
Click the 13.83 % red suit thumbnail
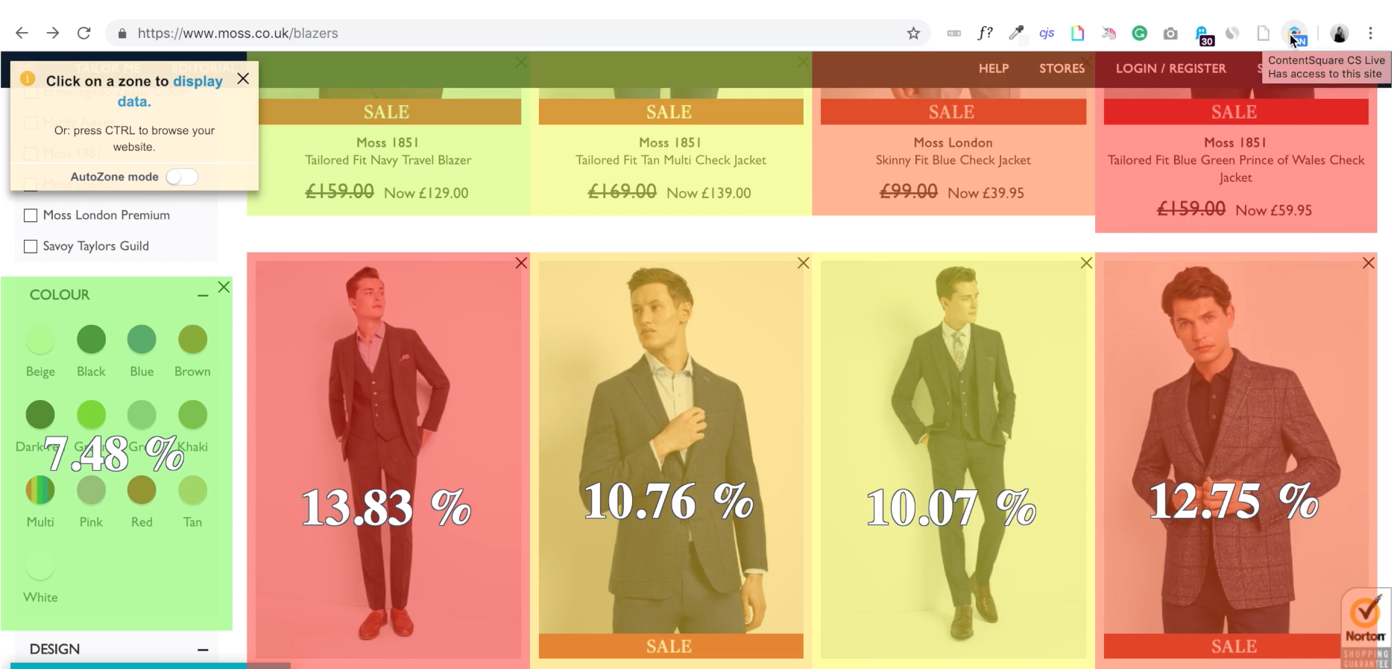[388, 460]
